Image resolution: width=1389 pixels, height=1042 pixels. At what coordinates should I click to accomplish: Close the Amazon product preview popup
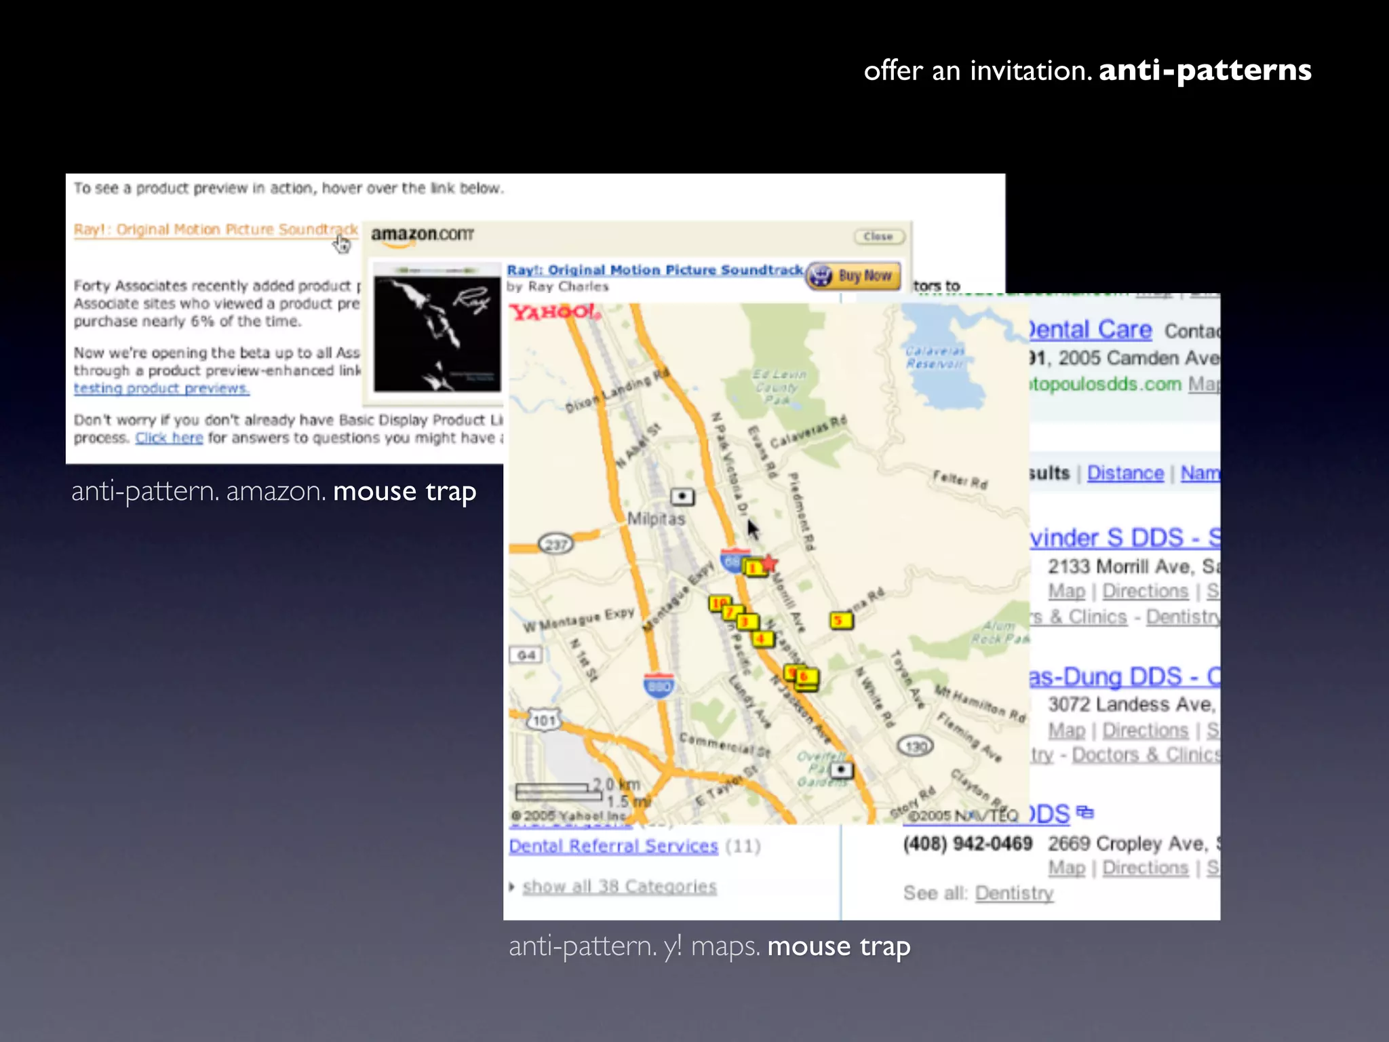tap(878, 237)
